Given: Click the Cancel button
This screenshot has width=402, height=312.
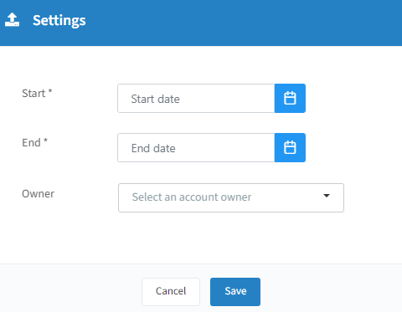Looking at the screenshot, I should click(x=171, y=291).
